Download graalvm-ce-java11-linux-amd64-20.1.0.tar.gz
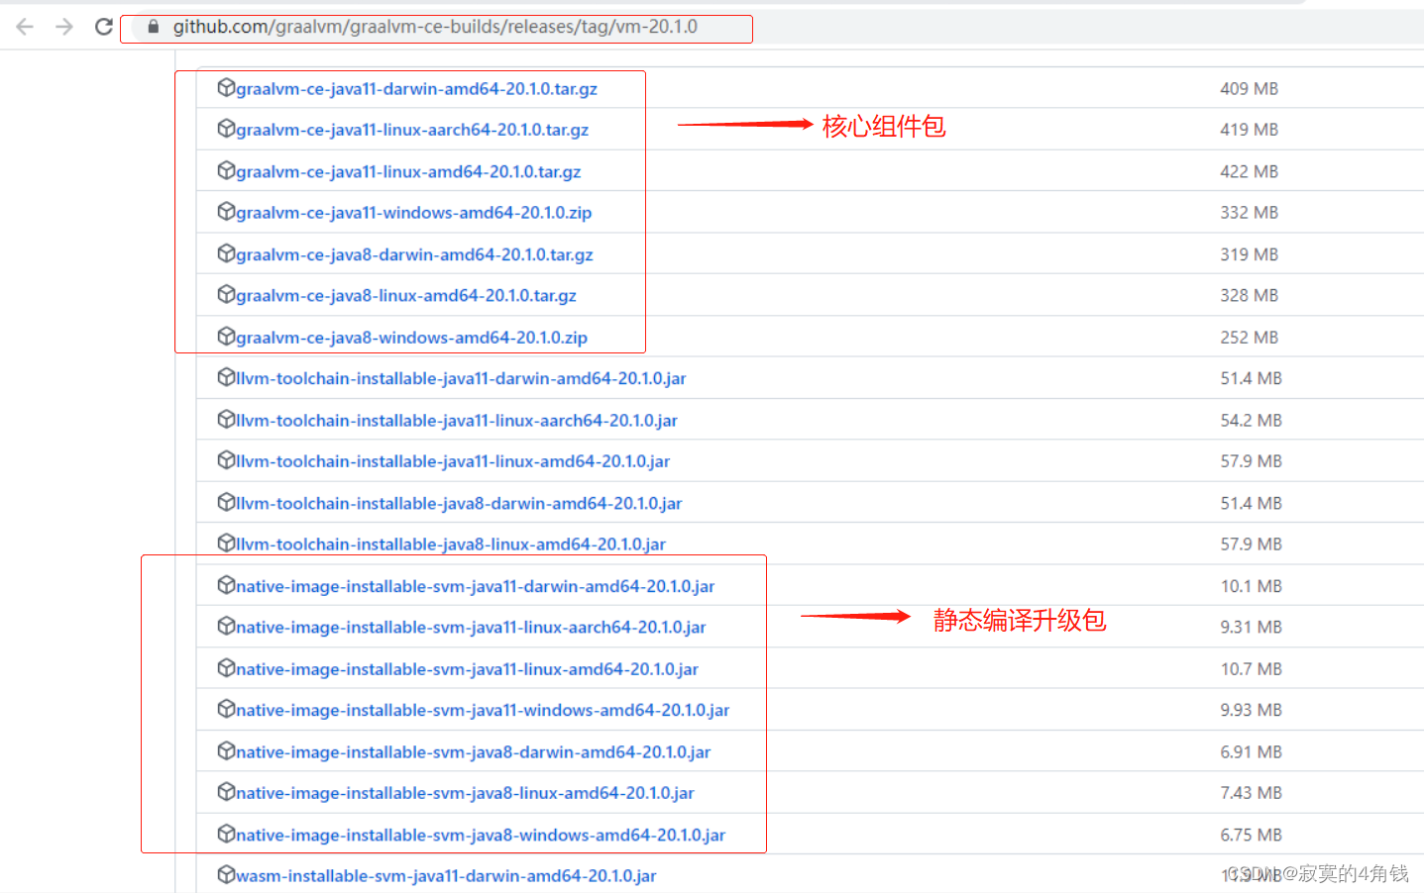This screenshot has height=893, width=1424. [408, 172]
